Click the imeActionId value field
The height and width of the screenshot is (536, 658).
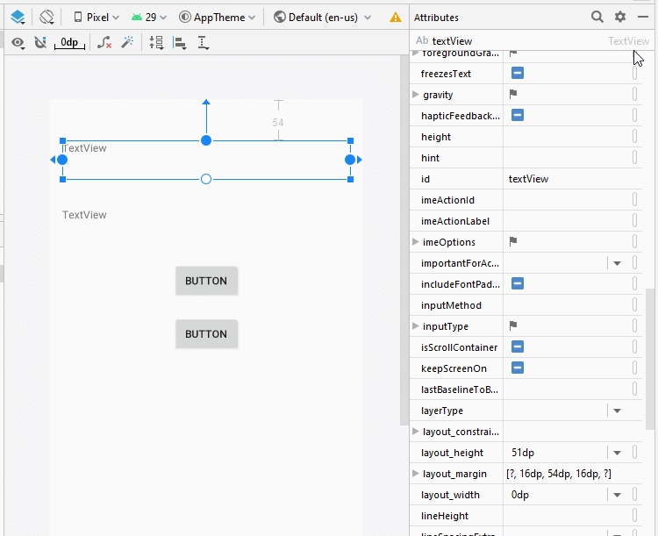tap(568, 200)
